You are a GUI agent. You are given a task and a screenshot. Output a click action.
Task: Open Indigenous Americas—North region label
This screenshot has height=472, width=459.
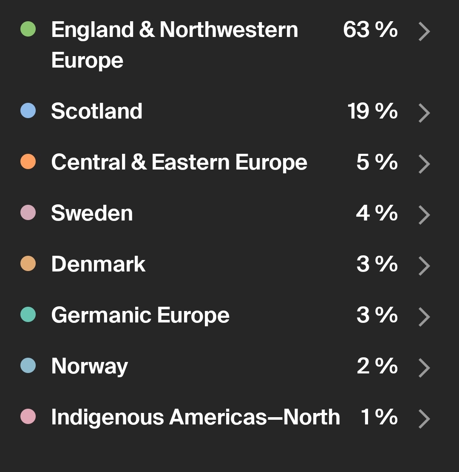195,417
